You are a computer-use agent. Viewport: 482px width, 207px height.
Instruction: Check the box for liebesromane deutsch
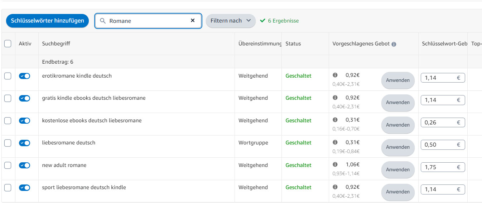8,143
